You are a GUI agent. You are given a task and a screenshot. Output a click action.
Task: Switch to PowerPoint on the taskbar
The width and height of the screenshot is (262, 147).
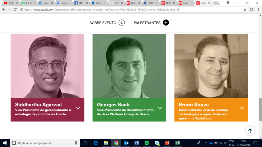pos(167,143)
